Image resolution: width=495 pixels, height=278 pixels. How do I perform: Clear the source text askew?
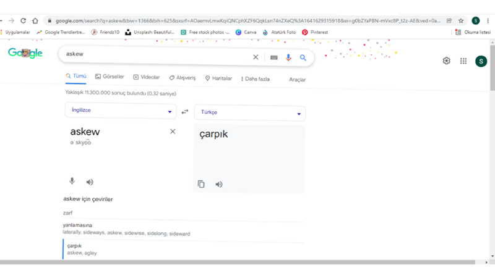(173, 131)
